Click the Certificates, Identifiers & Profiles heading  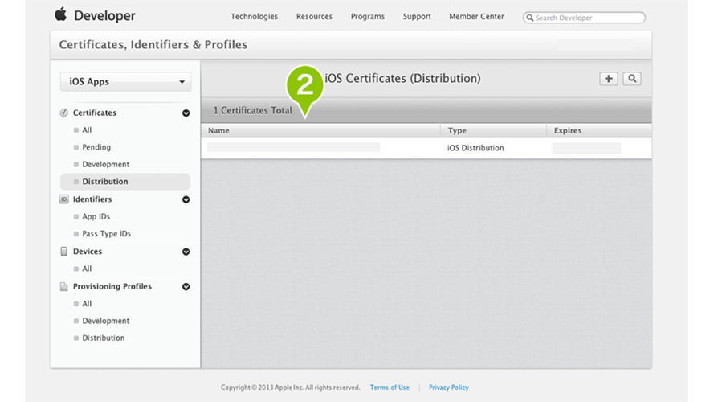tap(153, 45)
